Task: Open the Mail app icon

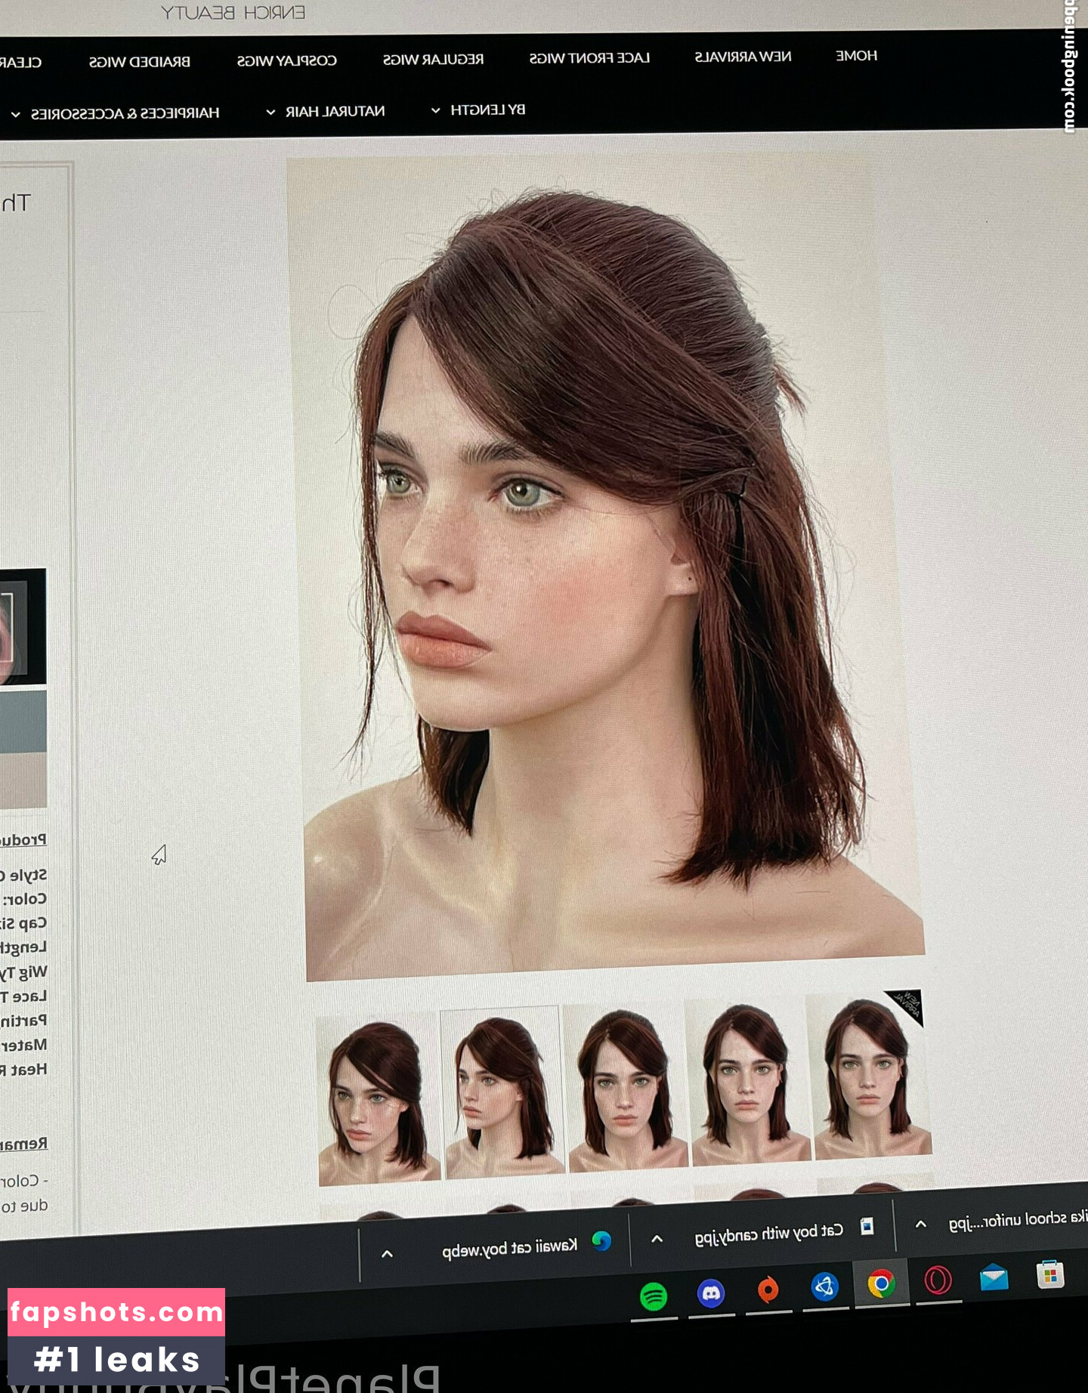Action: click(x=994, y=1278)
